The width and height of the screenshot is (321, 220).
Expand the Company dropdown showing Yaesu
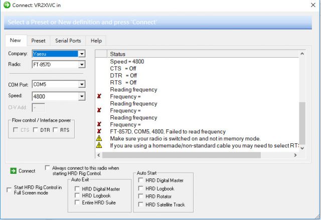click(x=82, y=54)
